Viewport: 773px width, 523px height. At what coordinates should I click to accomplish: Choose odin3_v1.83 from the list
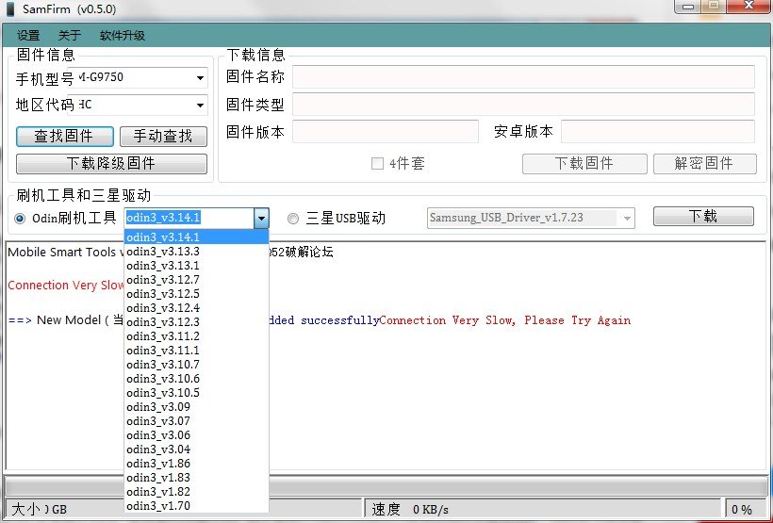(196, 478)
